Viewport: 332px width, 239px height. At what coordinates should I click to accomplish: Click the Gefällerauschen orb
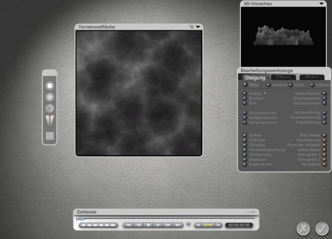[245, 117]
